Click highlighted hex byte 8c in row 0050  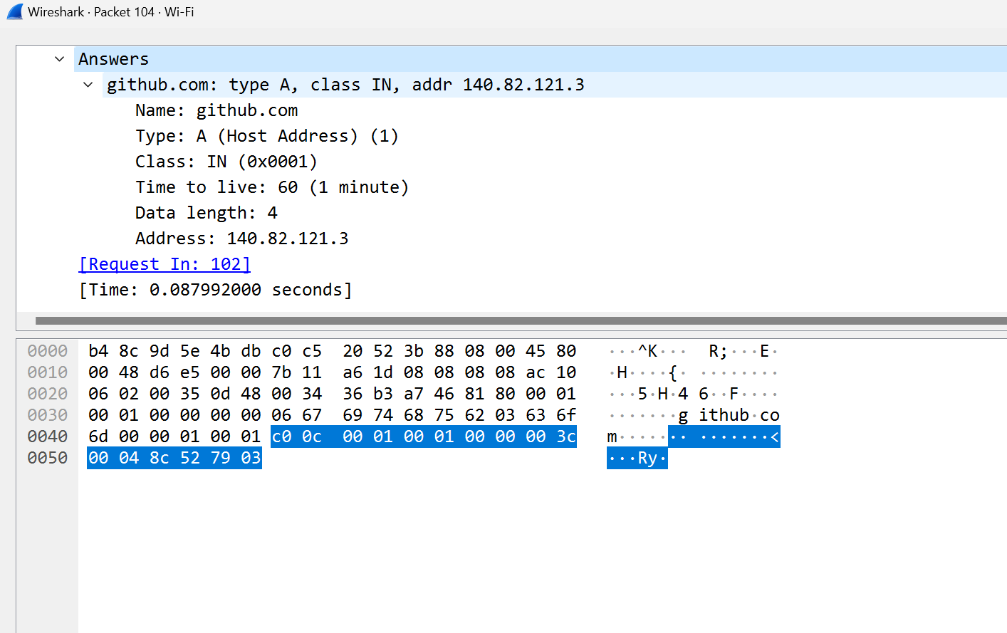(x=160, y=458)
